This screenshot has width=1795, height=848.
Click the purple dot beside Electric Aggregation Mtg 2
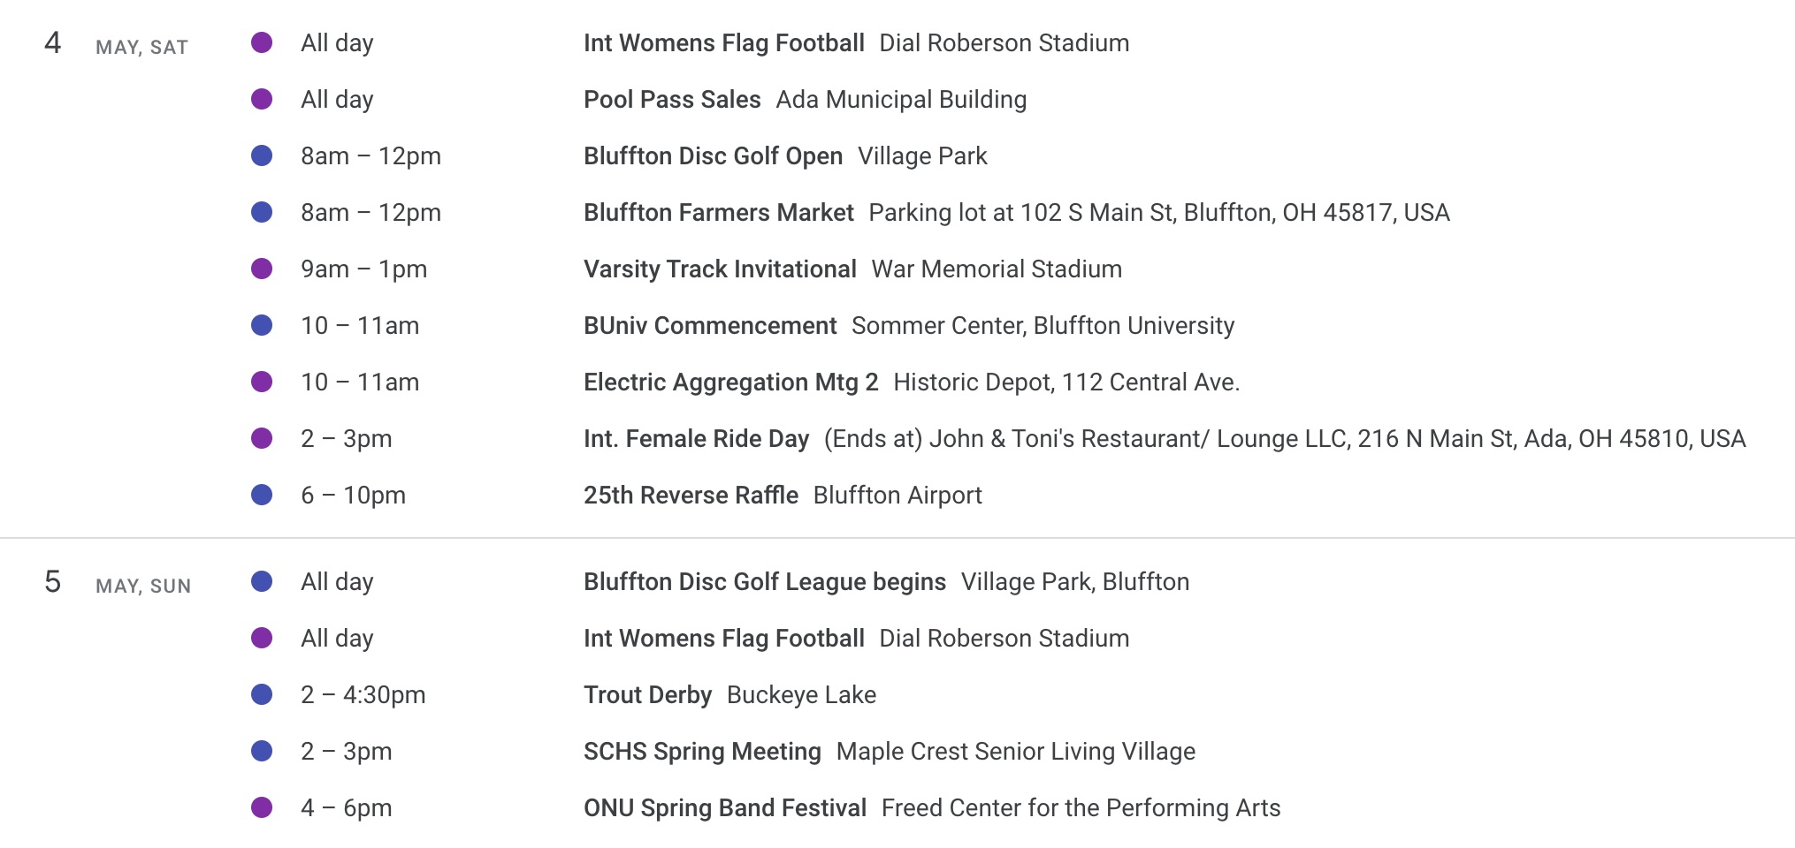(262, 382)
